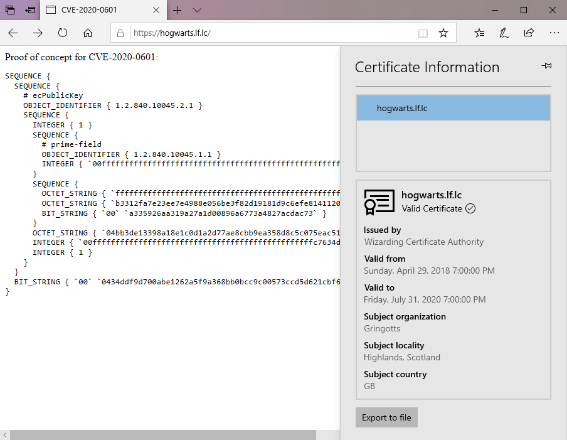Open the Reading view book icon
The width and height of the screenshot is (567, 440).
click(x=423, y=33)
